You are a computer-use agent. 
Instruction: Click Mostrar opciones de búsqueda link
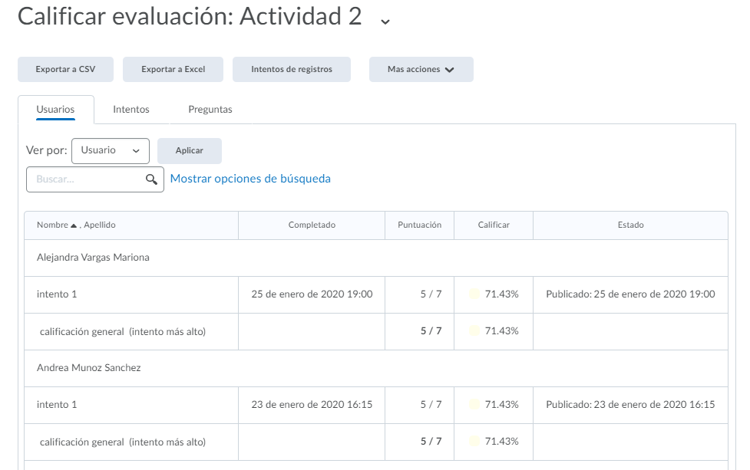click(250, 179)
